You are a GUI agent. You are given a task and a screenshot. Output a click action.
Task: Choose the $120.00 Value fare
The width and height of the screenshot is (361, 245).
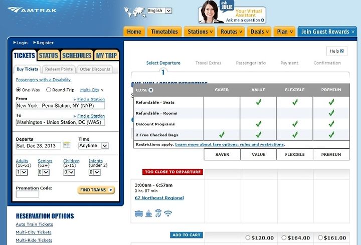(x=248, y=237)
